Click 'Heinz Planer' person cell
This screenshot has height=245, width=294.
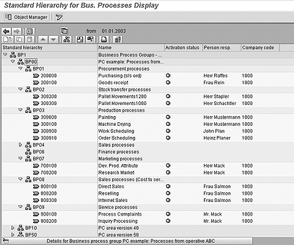tap(217, 138)
